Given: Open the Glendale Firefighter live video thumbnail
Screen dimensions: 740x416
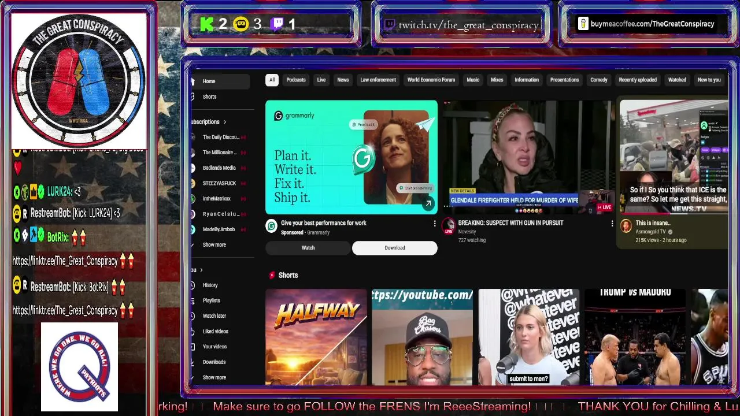Looking at the screenshot, I should (x=528, y=157).
